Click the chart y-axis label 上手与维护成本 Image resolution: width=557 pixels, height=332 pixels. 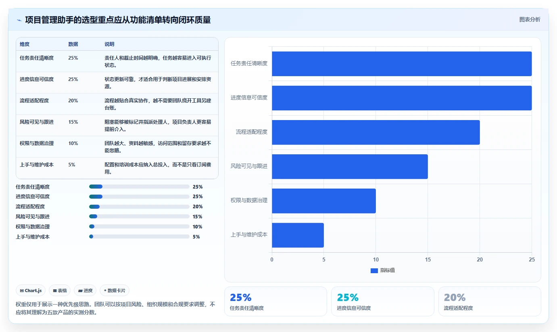[249, 234]
